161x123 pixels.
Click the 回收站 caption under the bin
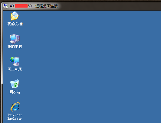(15, 92)
